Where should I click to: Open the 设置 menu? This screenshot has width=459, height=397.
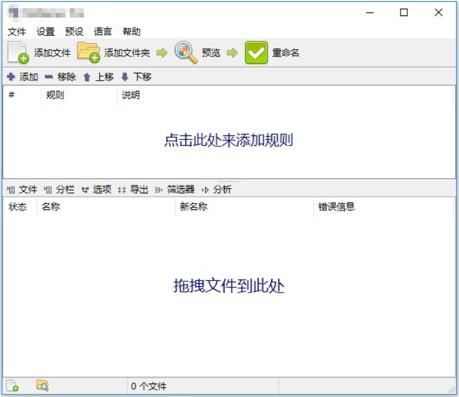click(46, 32)
